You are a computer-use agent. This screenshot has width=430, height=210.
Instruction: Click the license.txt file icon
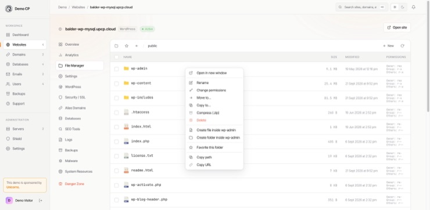tap(126, 156)
